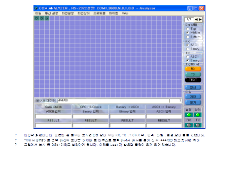Pick the orange RX color swatch
This screenshot has height=183, width=244.
[193, 69]
